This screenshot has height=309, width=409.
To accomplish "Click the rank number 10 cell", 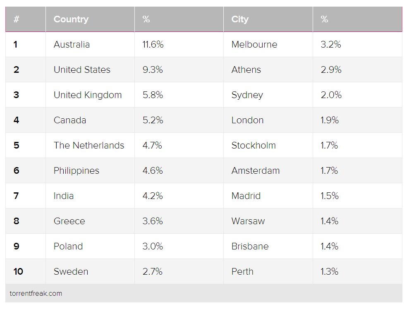I will click(x=18, y=272).
